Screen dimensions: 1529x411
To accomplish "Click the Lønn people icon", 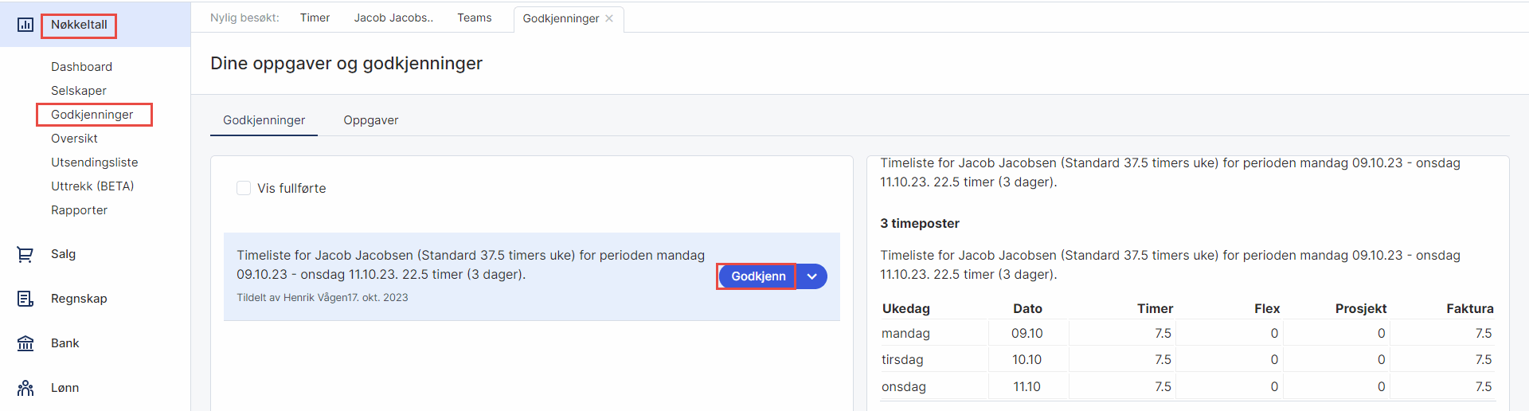I will point(25,388).
